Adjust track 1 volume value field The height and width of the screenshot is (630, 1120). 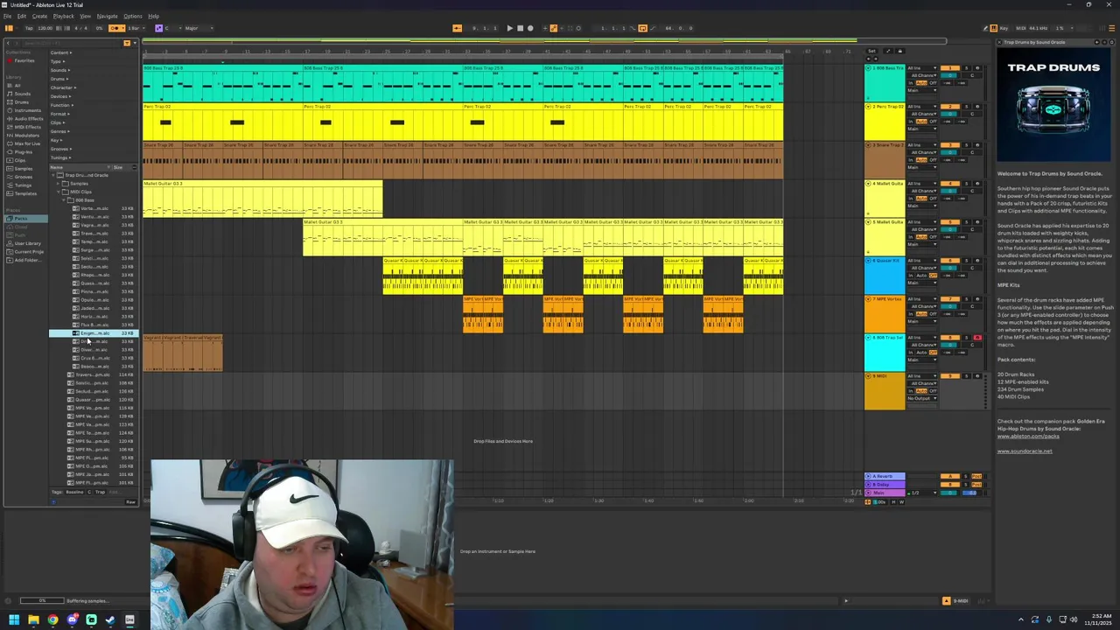point(949,75)
